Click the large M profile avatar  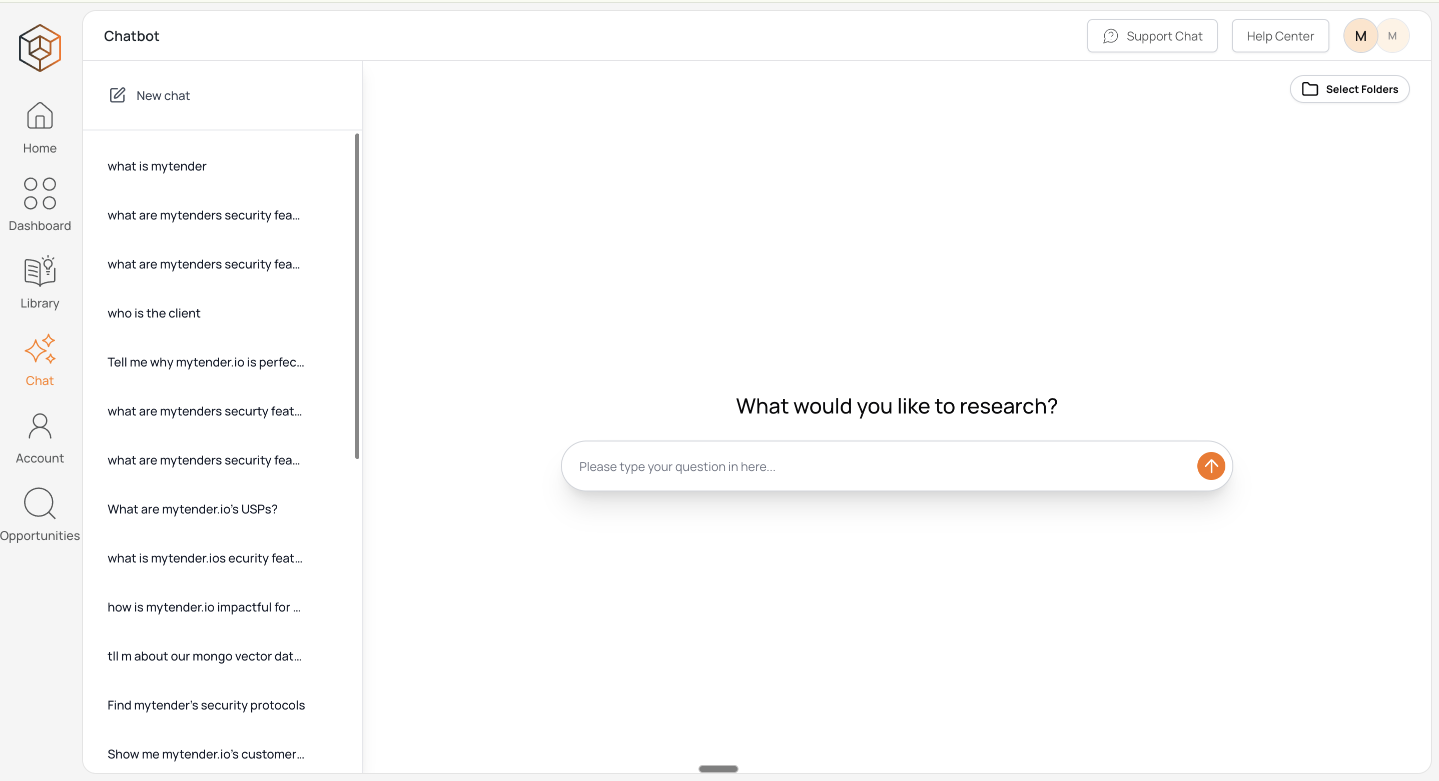1360,36
